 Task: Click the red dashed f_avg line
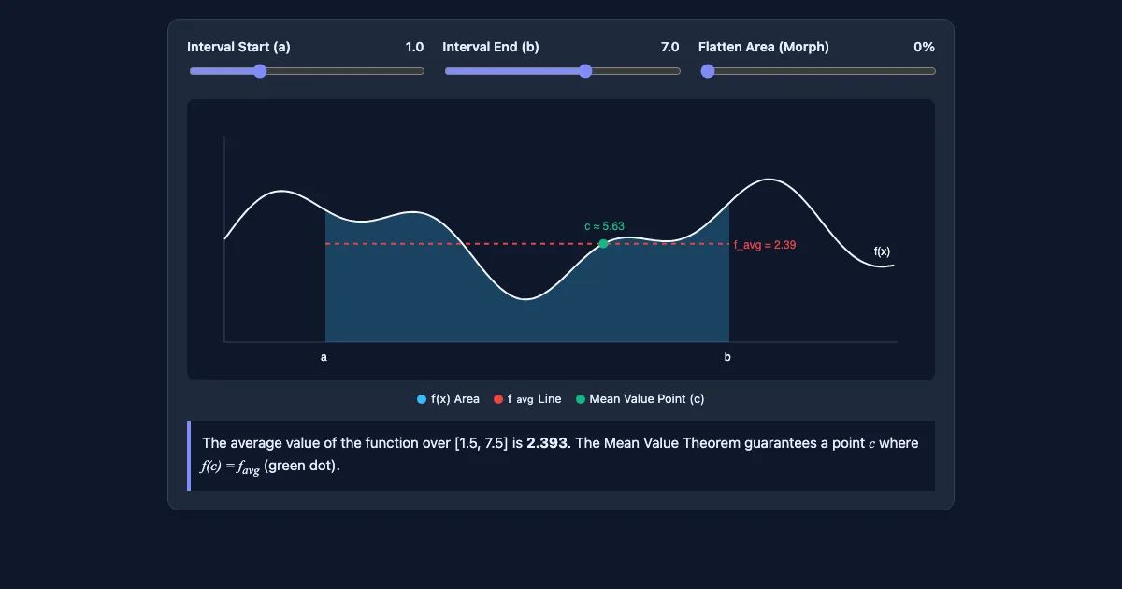[x=526, y=244]
